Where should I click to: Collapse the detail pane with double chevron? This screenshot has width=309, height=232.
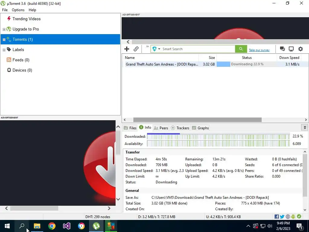click(x=305, y=127)
